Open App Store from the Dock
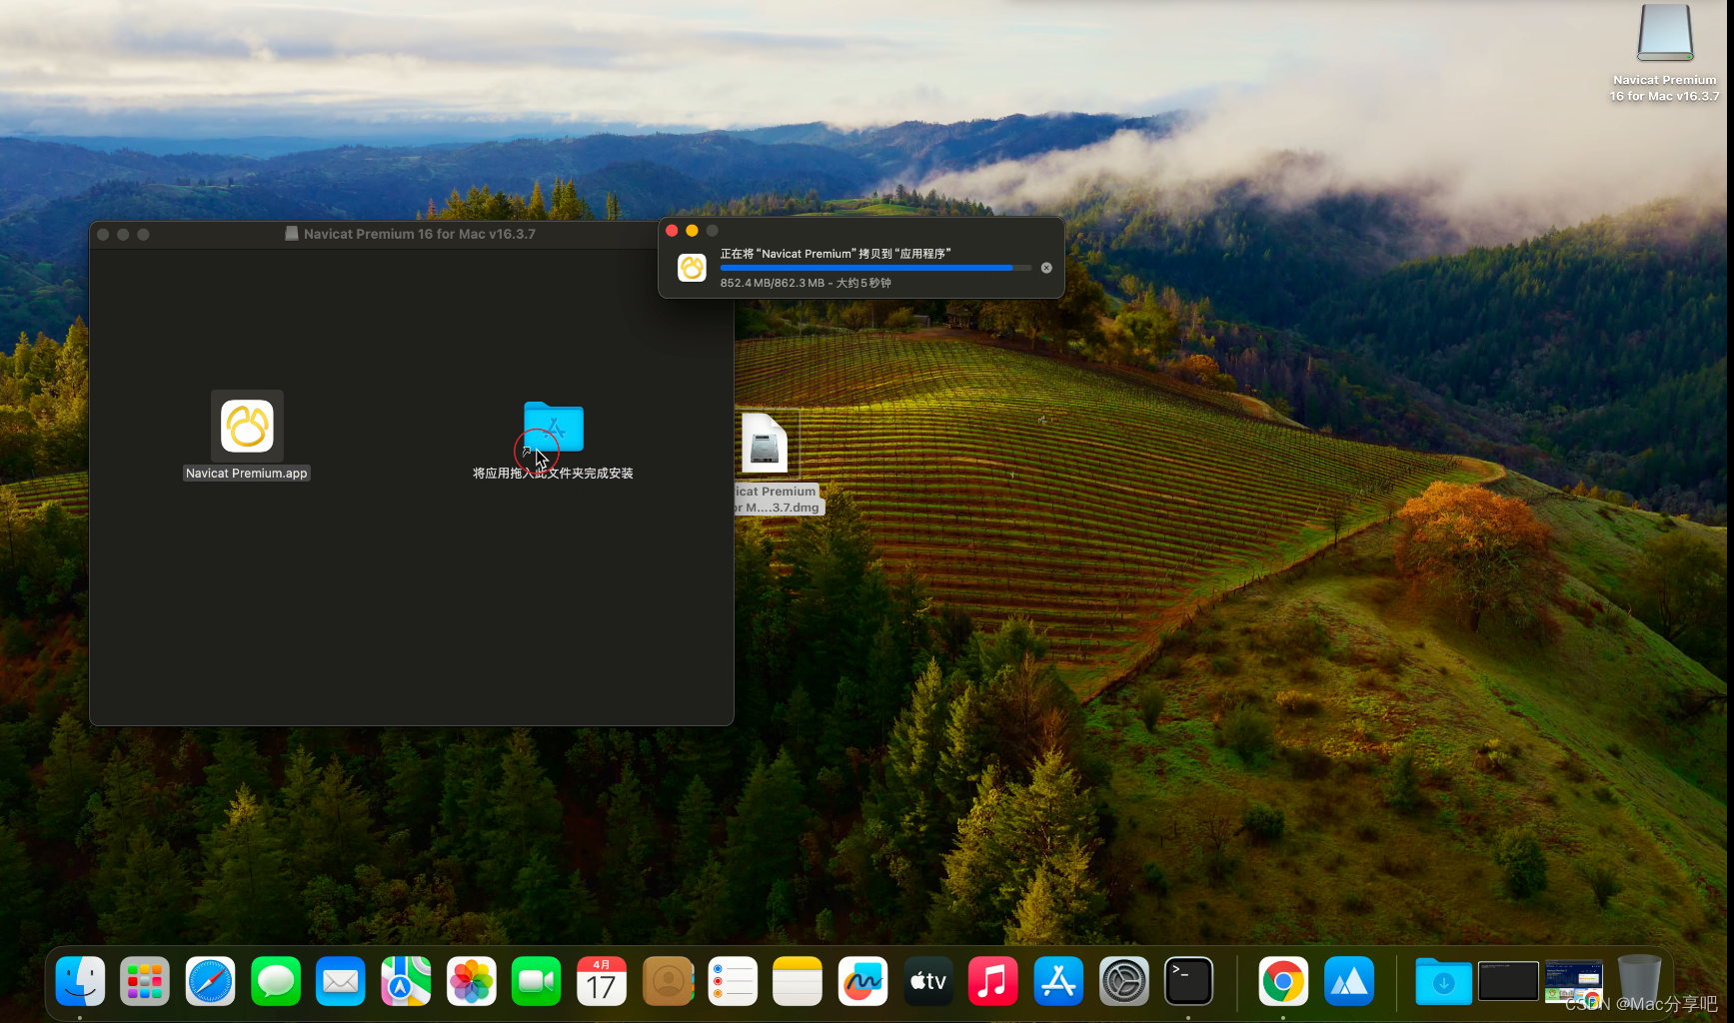The height and width of the screenshot is (1023, 1734). coord(1058,981)
